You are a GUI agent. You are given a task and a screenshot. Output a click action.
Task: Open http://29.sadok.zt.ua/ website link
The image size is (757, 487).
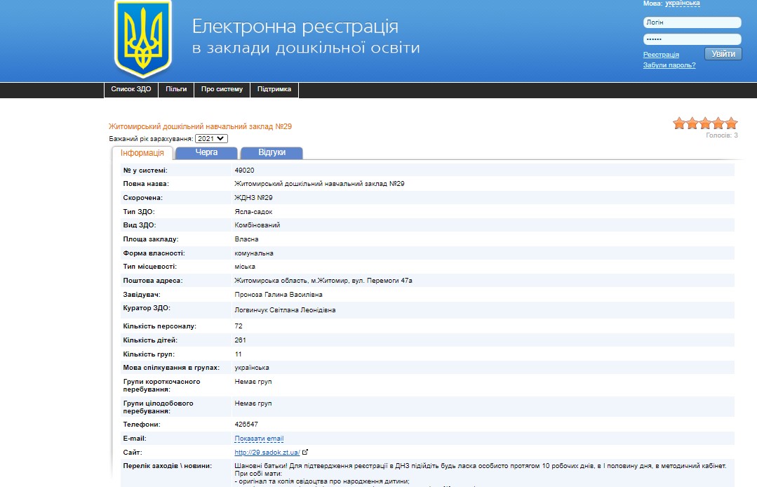pyautogui.click(x=267, y=453)
